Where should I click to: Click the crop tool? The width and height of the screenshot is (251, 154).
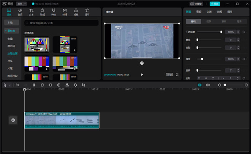tap(84, 85)
